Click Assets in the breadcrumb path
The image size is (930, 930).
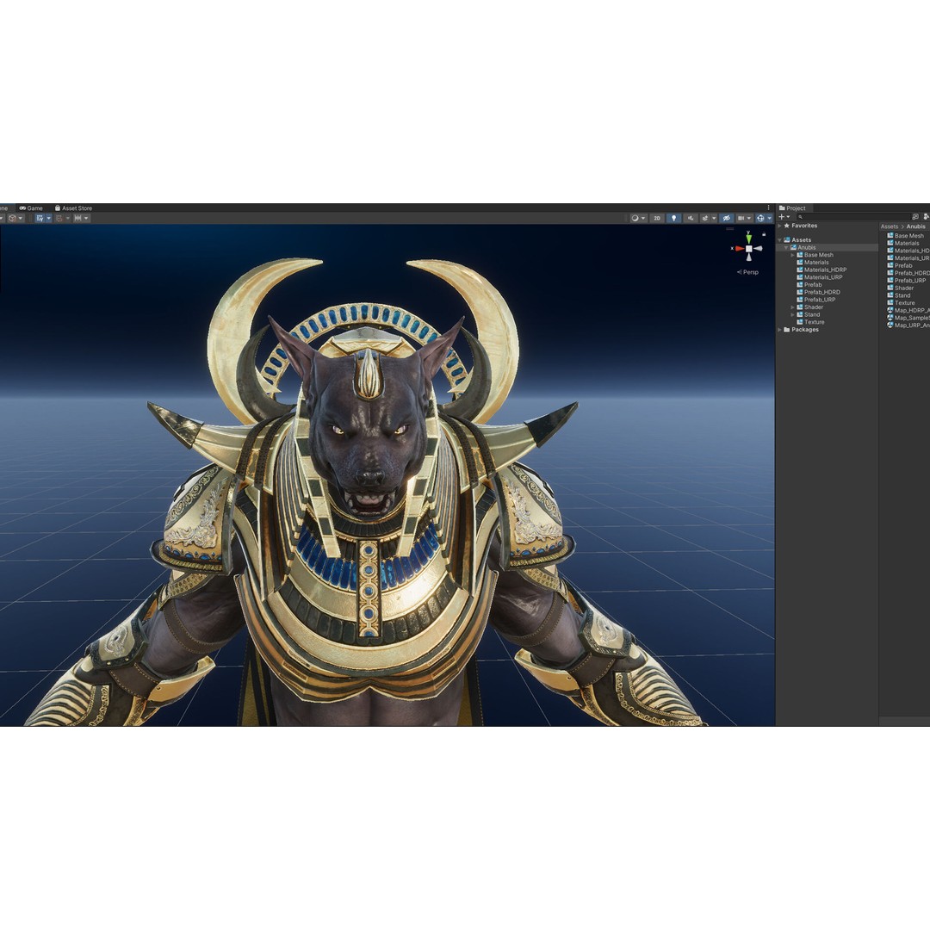click(889, 226)
